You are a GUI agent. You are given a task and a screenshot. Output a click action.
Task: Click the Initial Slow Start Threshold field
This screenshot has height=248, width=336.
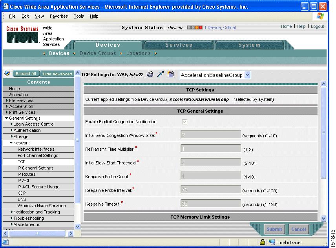[211, 162]
